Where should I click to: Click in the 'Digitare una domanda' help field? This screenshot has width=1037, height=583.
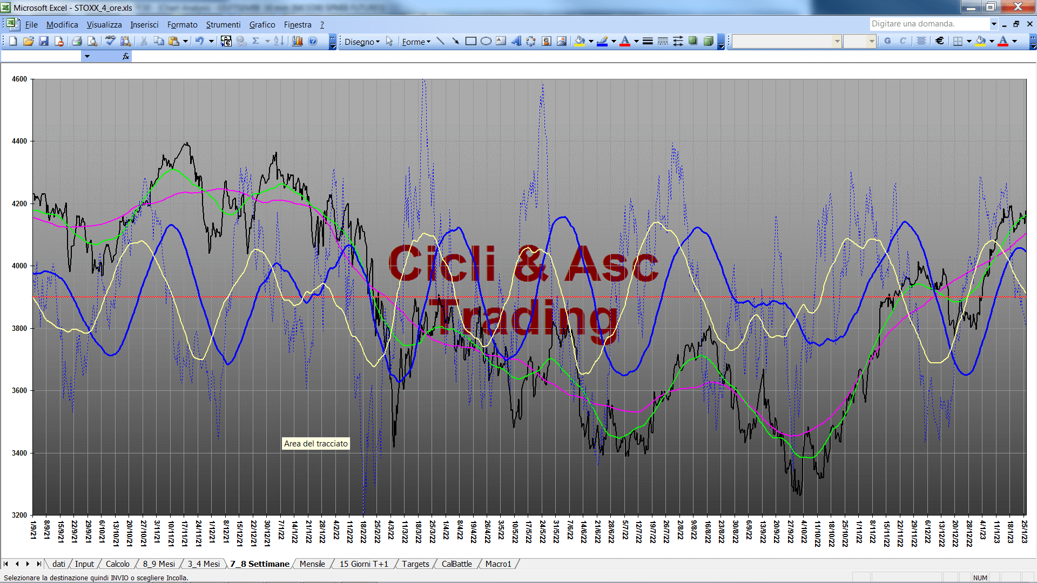click(x=929, y=24)
